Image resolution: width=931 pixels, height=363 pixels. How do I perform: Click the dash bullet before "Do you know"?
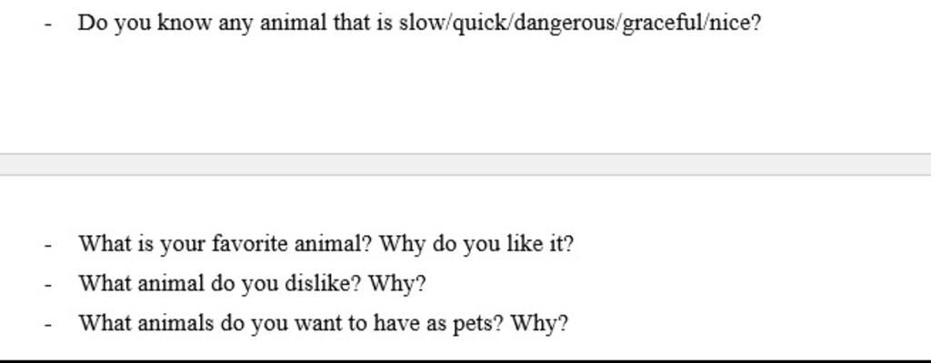click(49, 25)
